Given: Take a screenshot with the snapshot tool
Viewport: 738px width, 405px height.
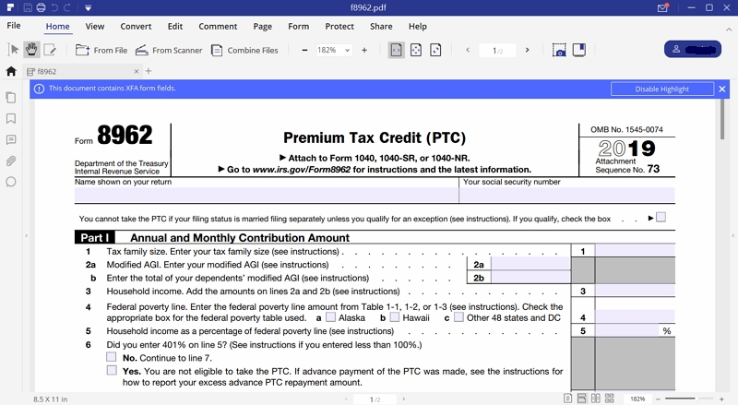Looking at the screenshot, I should [x=559, y=50].
